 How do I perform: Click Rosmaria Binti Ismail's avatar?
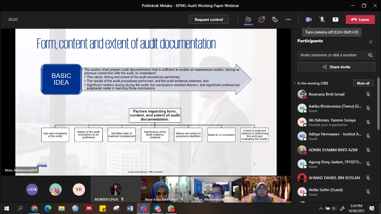click(302, 94)
